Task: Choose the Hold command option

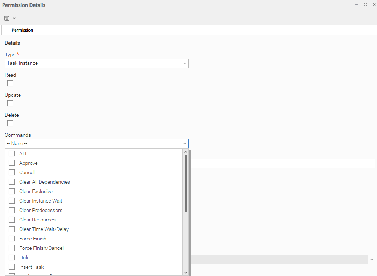Action: [x=12, y=257]
